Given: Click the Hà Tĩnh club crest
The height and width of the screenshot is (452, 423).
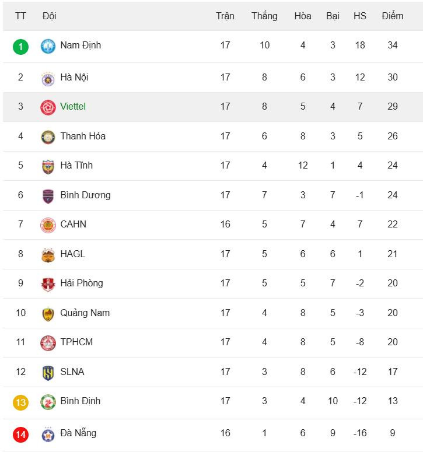Looking at the screenshot, I should [48, 166].
